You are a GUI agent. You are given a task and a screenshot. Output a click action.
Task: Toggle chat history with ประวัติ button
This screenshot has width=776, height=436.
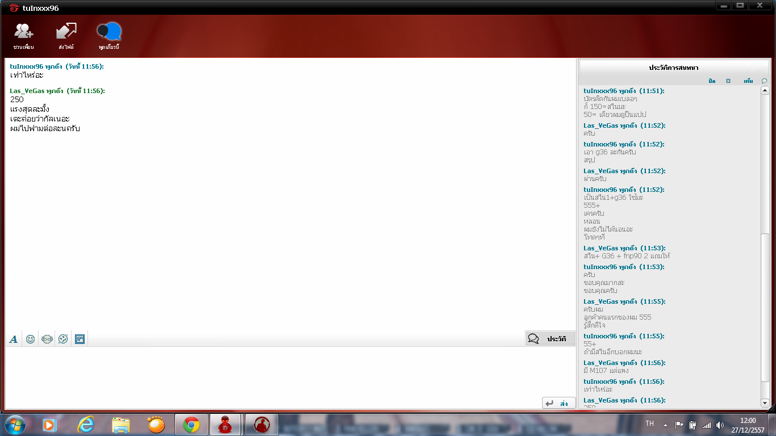point(550,339)
